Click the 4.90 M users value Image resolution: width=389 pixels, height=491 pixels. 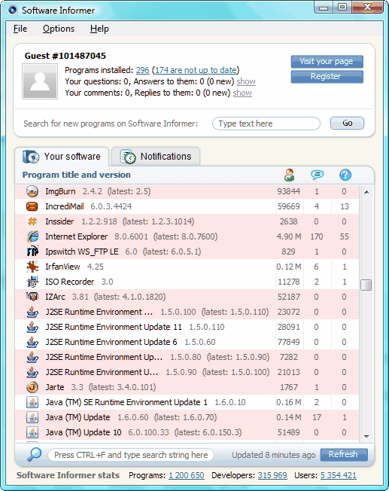coord(289,236)
